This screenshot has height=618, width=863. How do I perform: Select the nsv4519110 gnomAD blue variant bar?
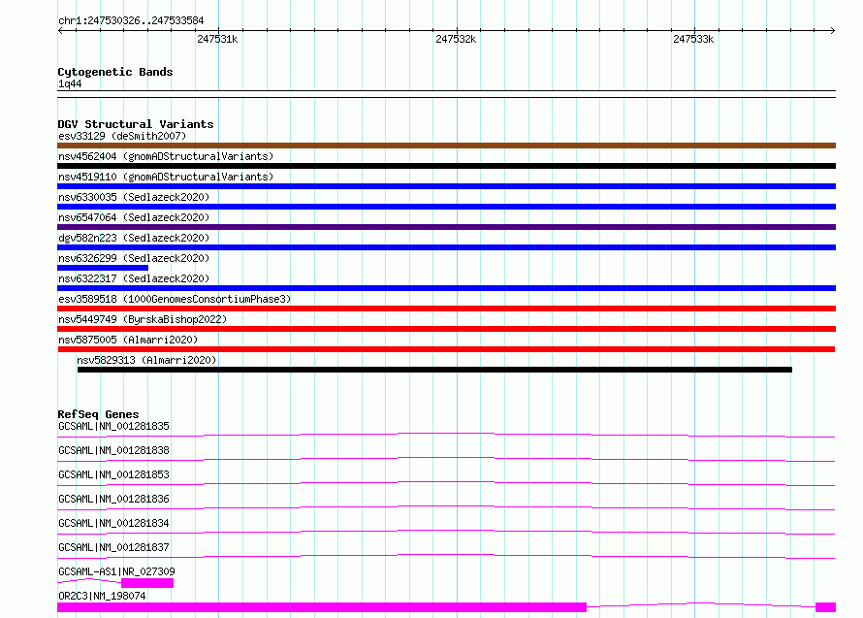446,186
